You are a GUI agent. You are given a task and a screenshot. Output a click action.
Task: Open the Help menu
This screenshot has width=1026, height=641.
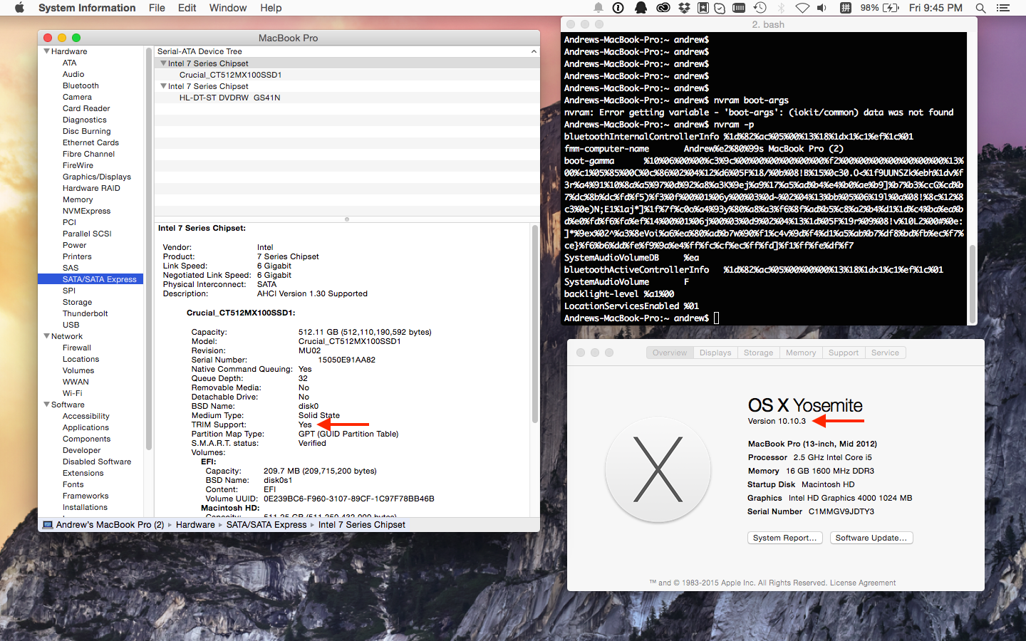pyautogui.click(x=271, y=8)
